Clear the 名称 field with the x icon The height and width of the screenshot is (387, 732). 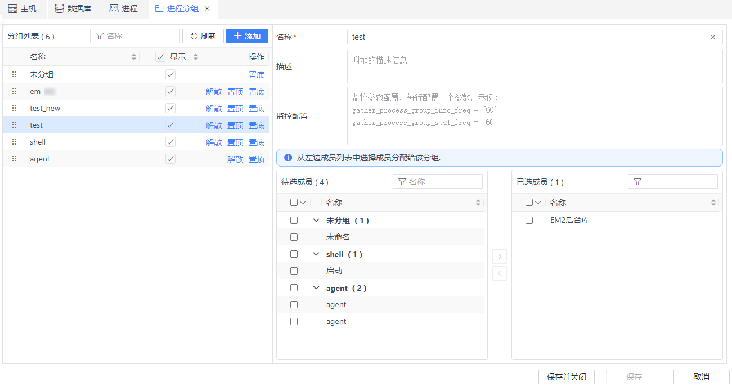(713, 37)
